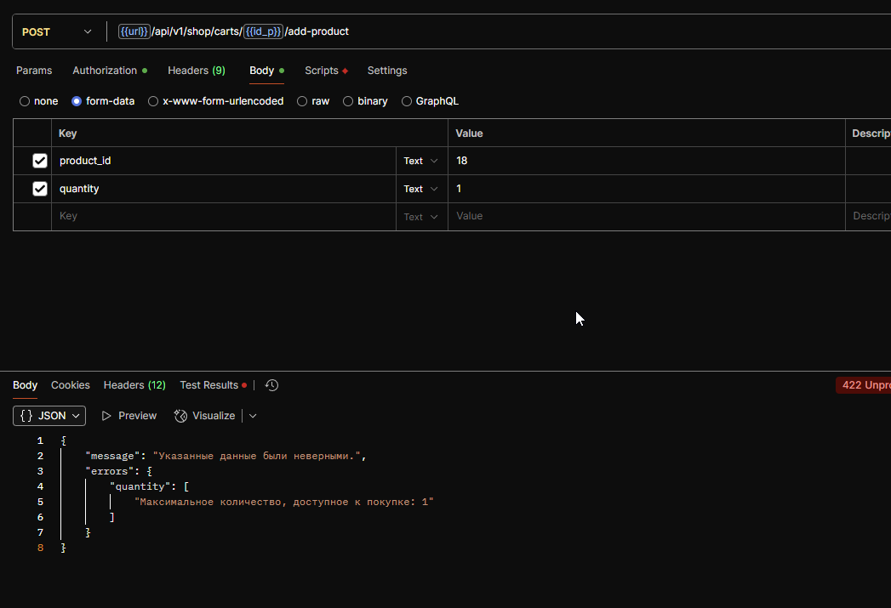This screenshot has height=608, width=891.
Task: Select the request Body tab
Action: (x=266, y=71)
